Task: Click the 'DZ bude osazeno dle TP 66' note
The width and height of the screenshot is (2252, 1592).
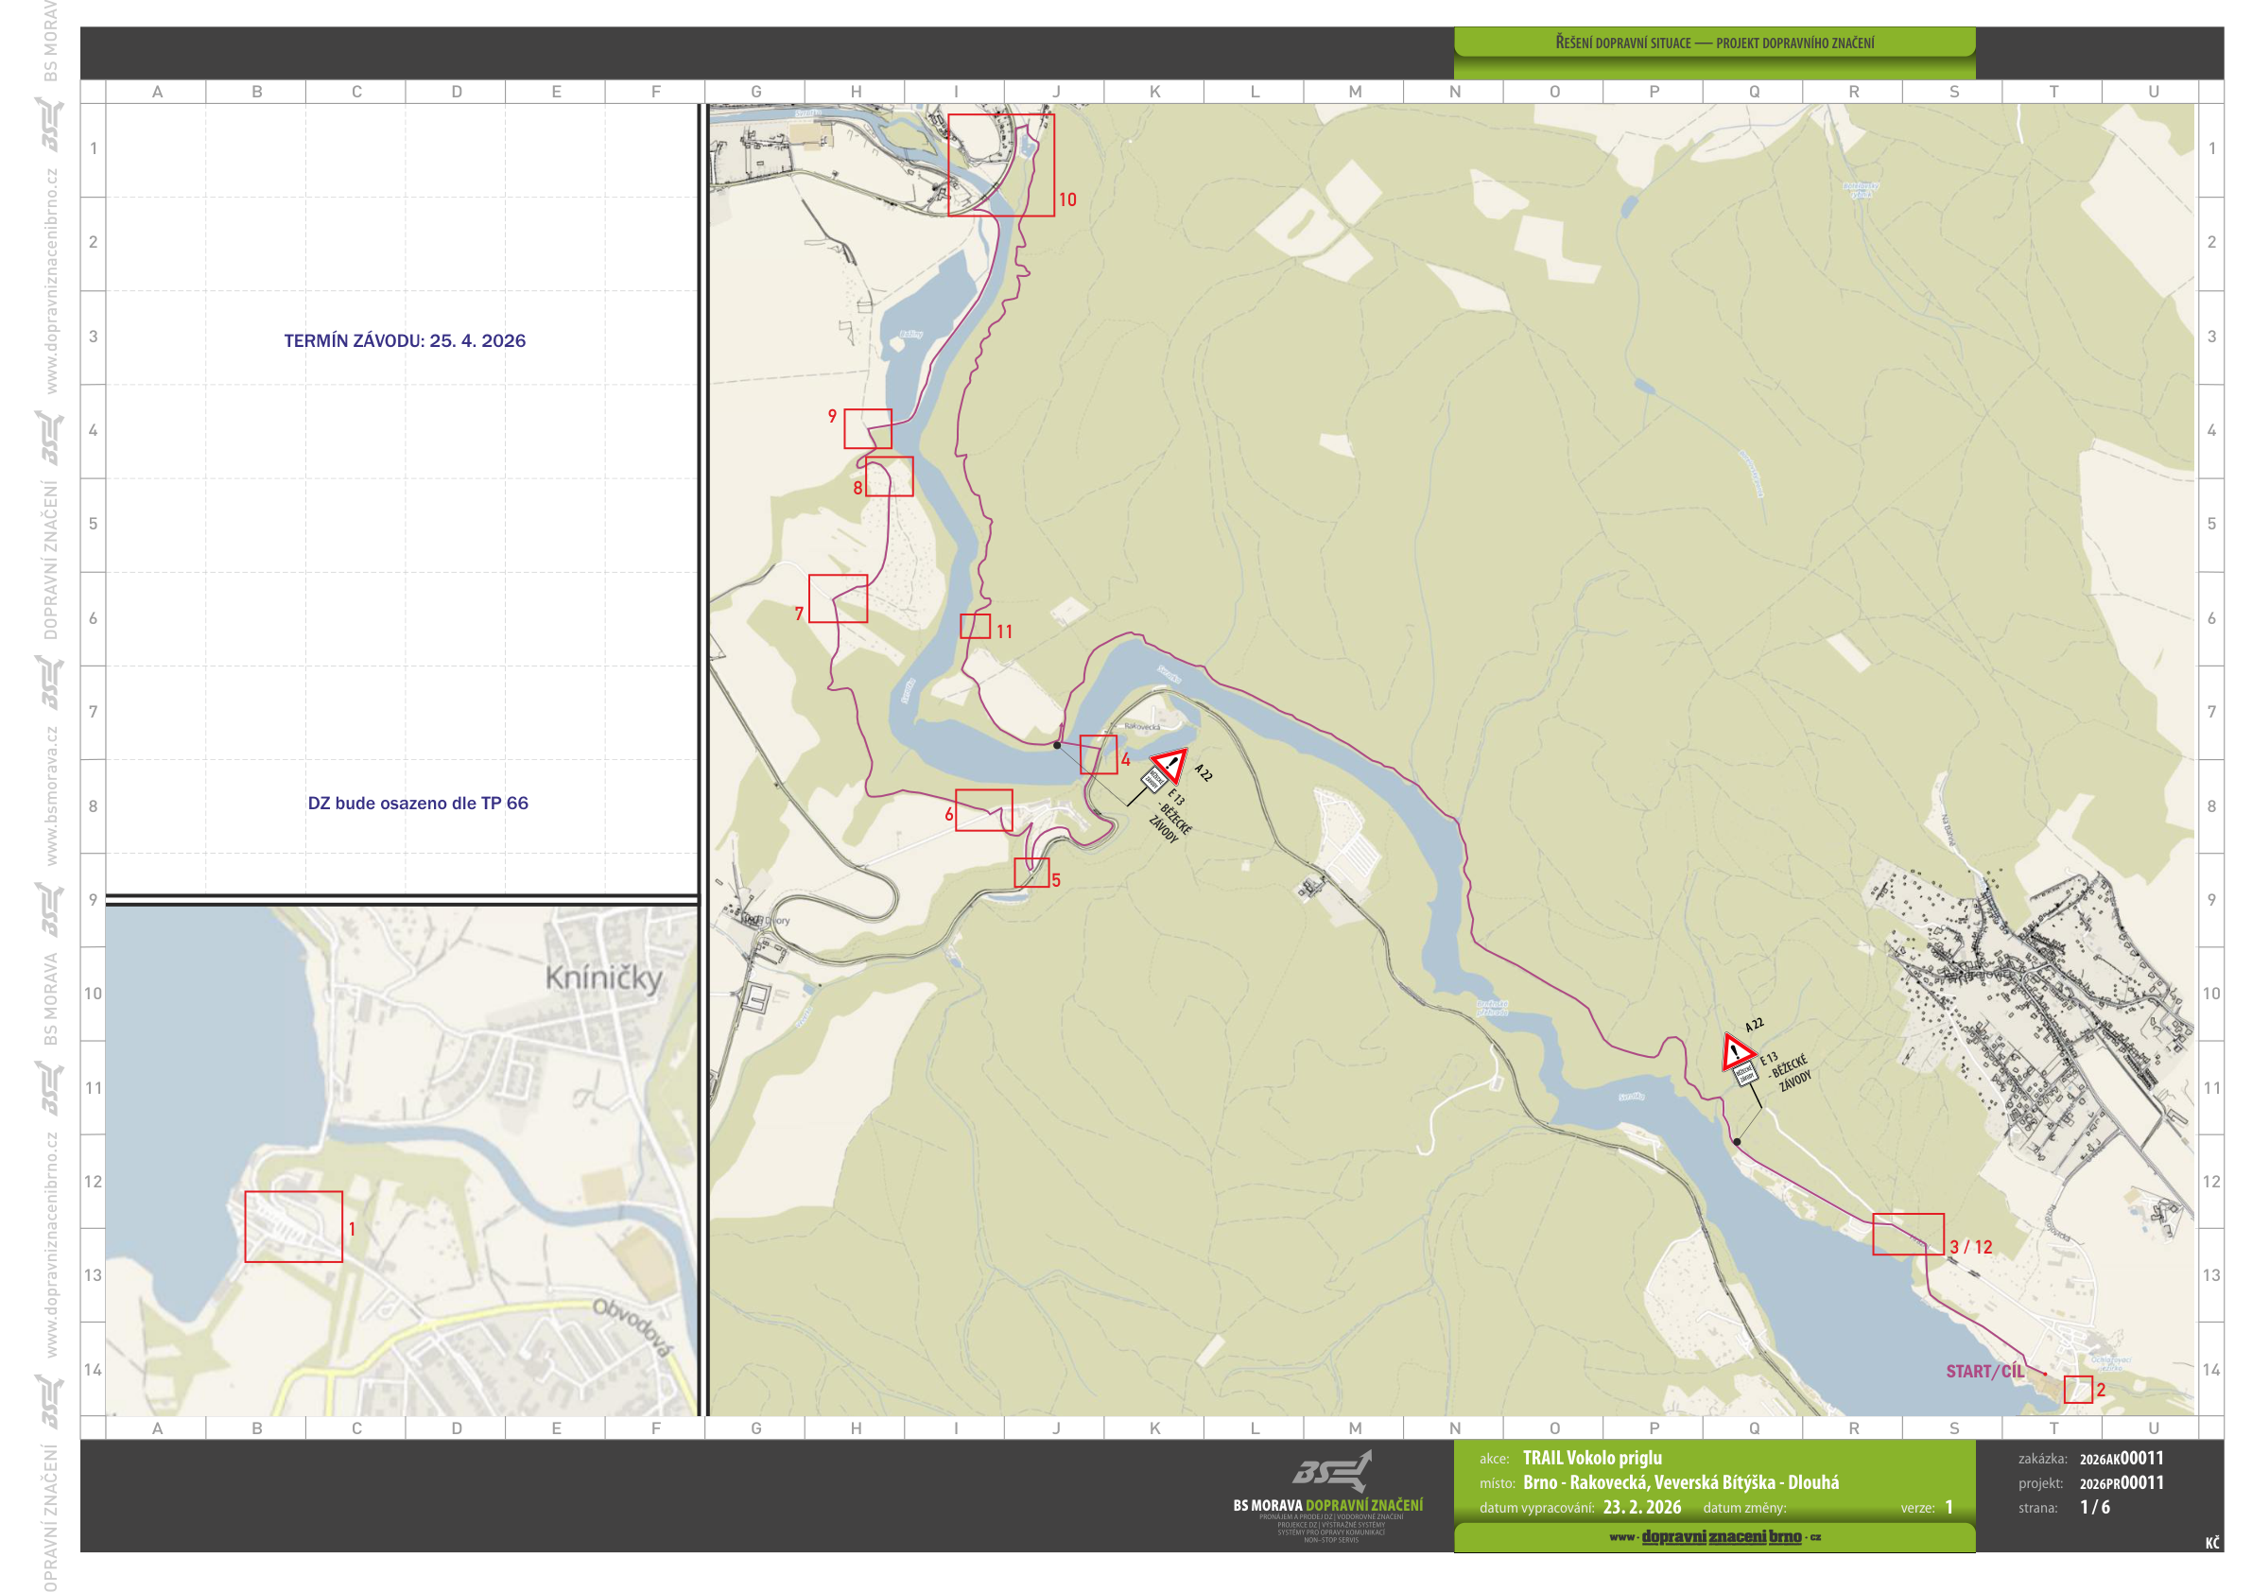Action: pyautogui.click(x=418, y=803)
